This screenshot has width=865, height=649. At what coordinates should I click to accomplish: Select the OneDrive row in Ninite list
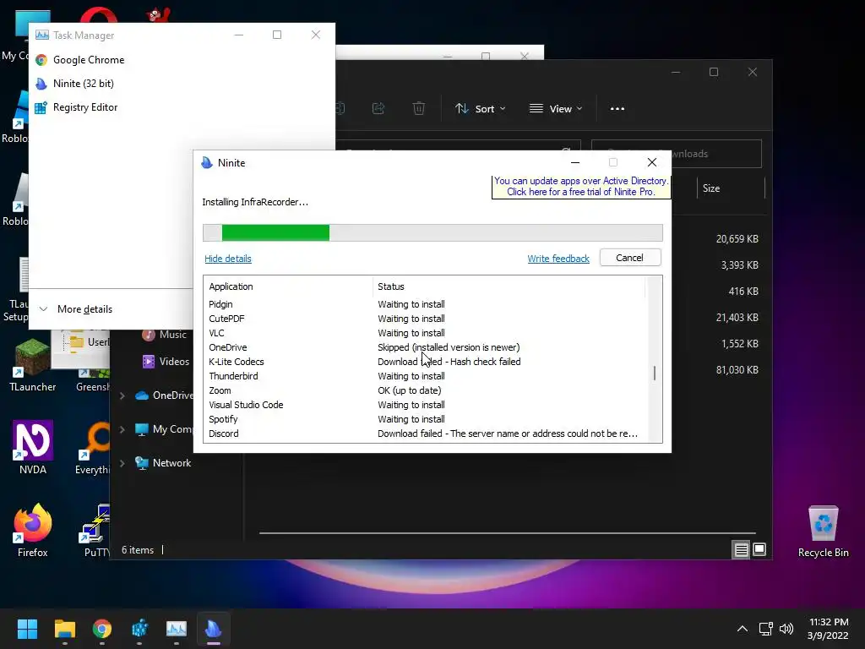click(424, 347)
